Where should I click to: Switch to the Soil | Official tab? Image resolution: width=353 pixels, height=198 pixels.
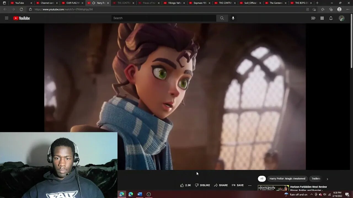250,3
